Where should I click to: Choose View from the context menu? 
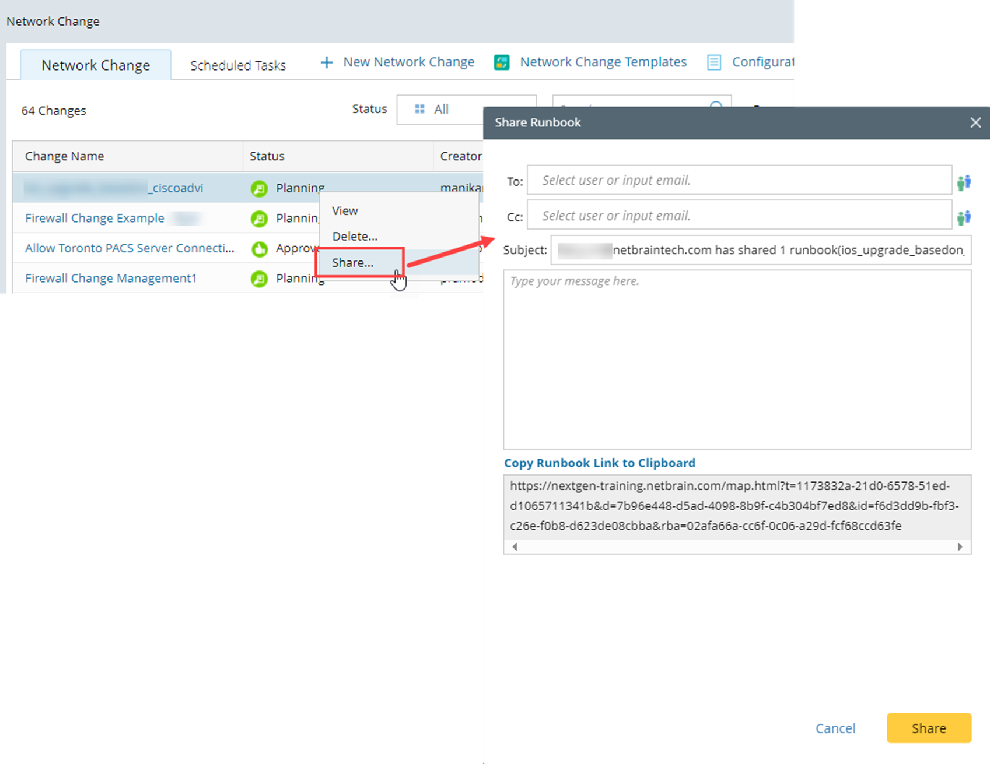(345, 211)
